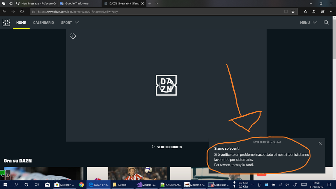The width and height of the screenshot is (336, 189).
Task: Switch to C:\Users taskbar window
Action: click(171, 185)
